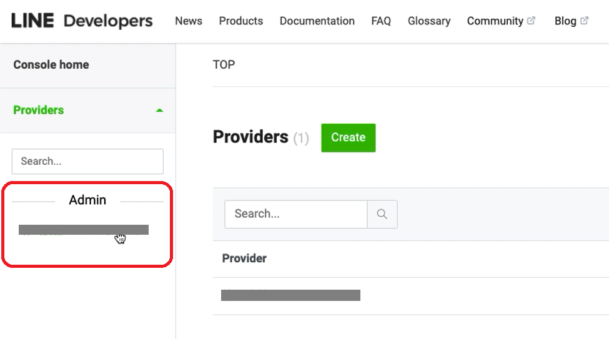The height and width of the screenshot is (339, 609).
Task: Click the provider count (1)
Action: pyautogui.click(x=301, y=138)
